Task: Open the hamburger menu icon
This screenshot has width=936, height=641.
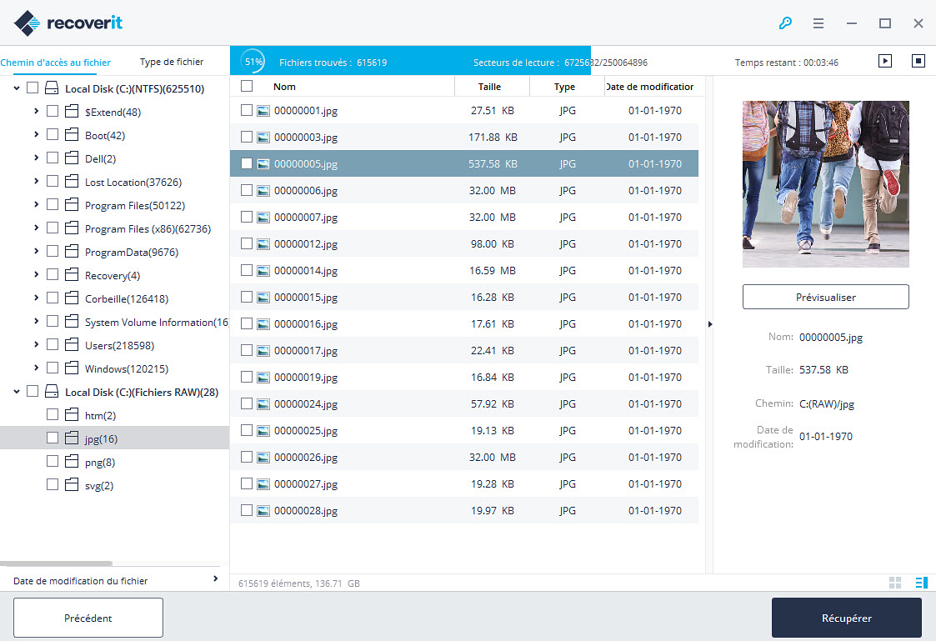Action: click(818, 23)
